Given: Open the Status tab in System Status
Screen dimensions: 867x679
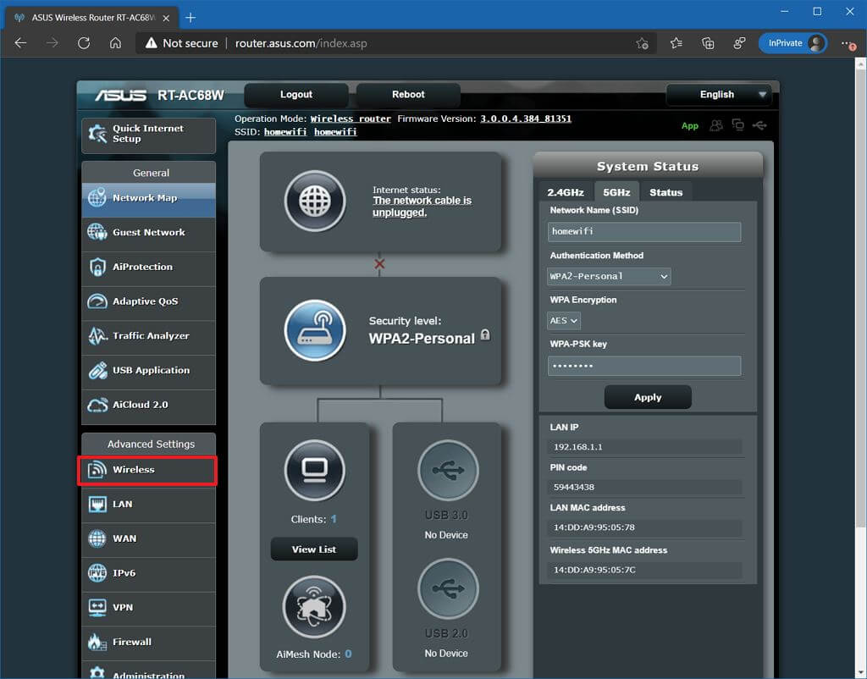Looking at the screenshot, I should [666, 192].
